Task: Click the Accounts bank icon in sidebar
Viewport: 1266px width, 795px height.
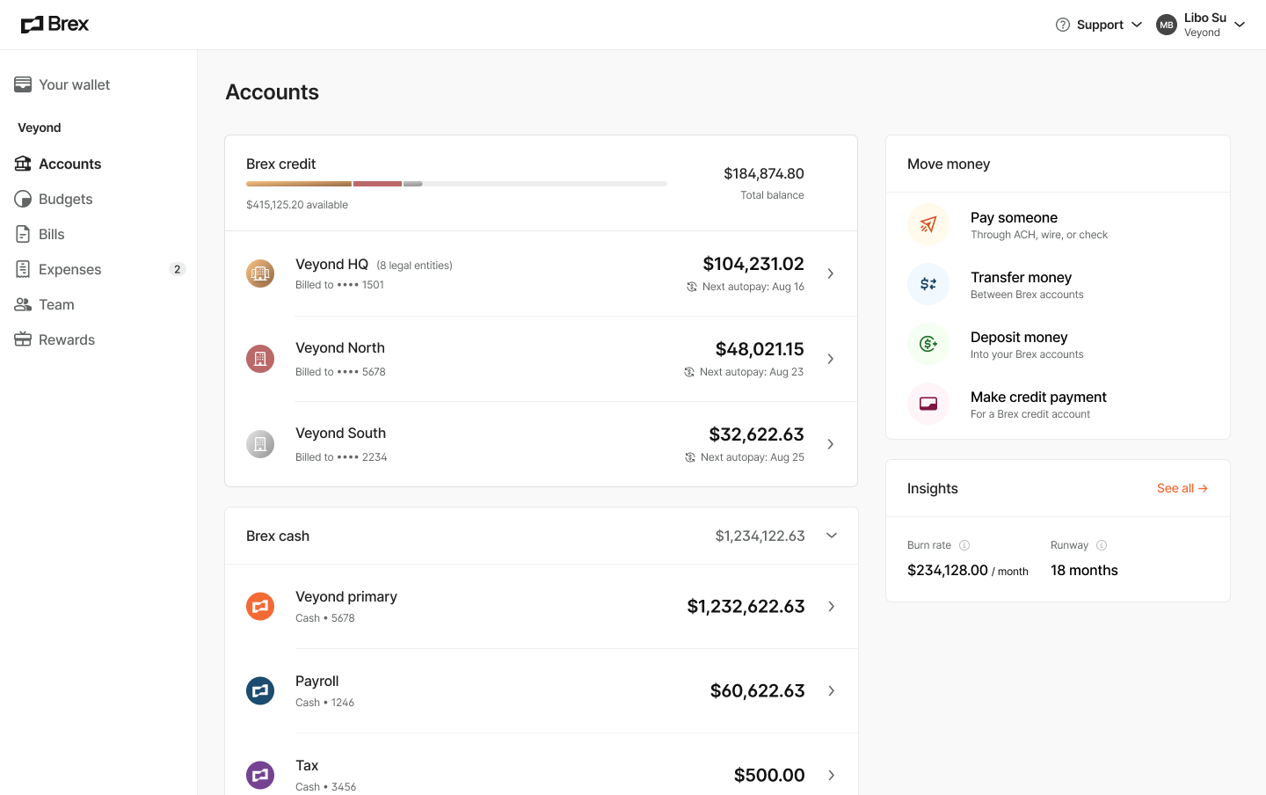Action: 23,164
